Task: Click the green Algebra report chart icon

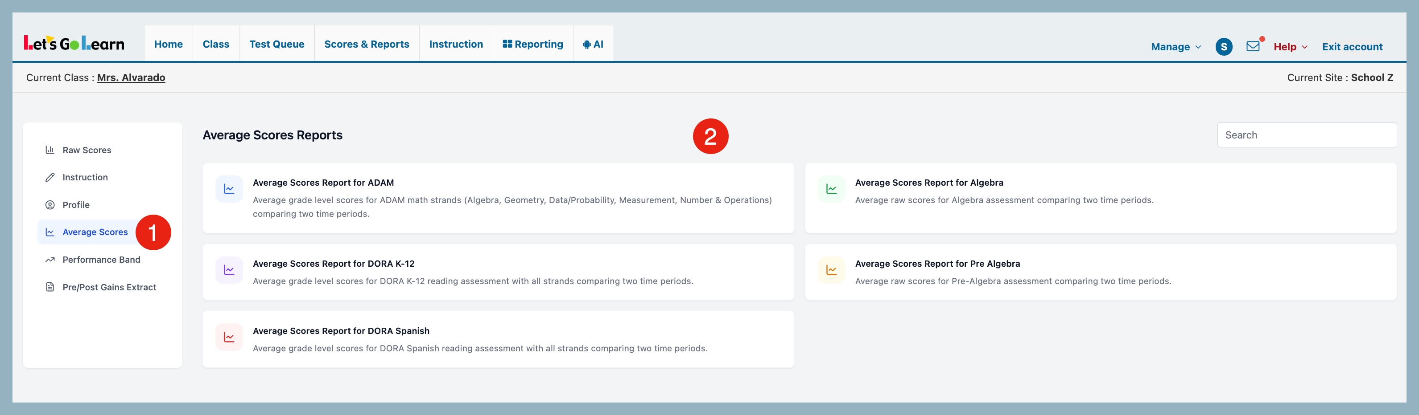Action: click(831, 189)
